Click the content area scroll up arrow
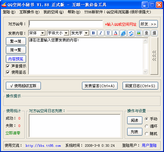This screenshot has height=152, width=164. (x=145, y=40)
